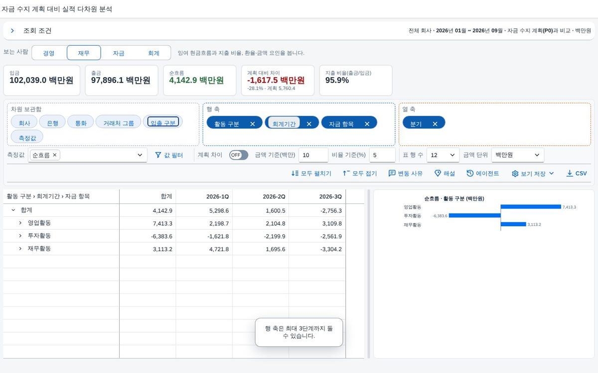Open 변동 사유 comments

pos(406,174)
